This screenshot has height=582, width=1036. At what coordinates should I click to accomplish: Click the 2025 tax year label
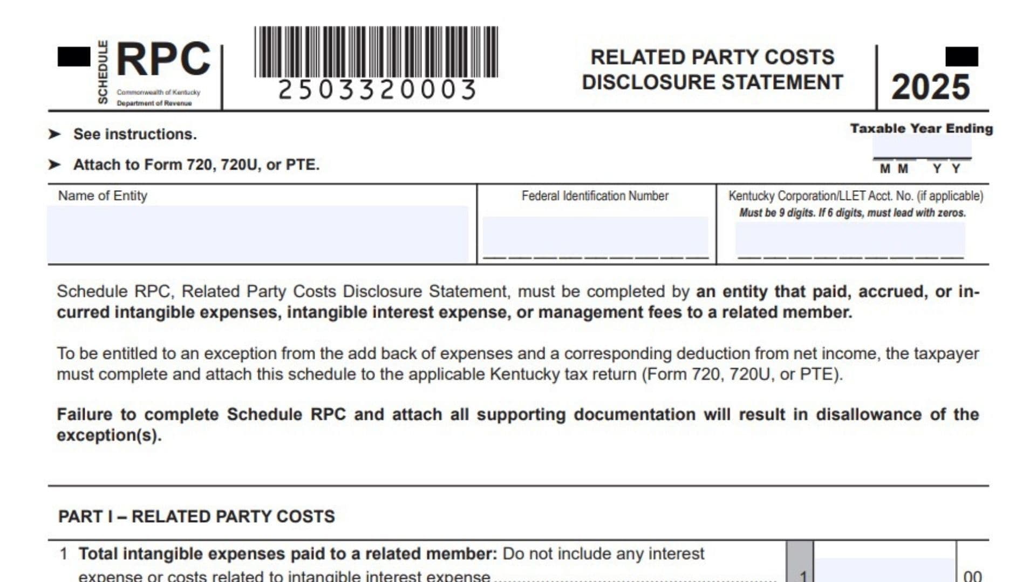[930, 87]
